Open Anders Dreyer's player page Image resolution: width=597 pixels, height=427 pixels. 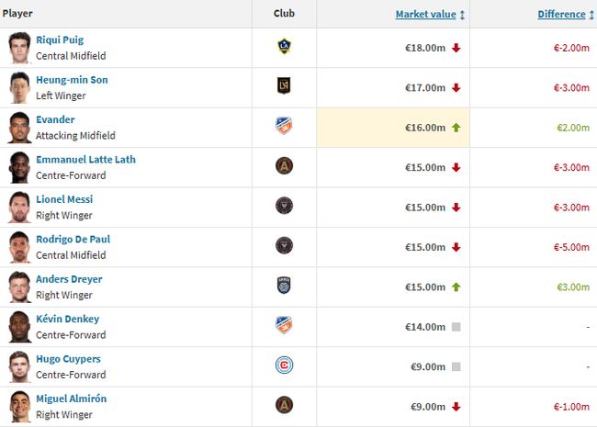(69, 279)
